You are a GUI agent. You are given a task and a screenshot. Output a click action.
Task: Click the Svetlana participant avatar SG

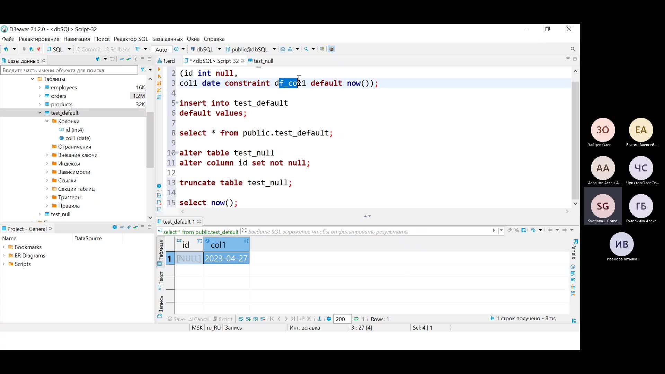pos(603,206)
